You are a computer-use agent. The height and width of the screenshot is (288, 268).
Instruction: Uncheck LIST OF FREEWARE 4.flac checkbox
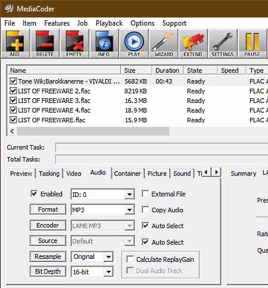tap(13, 110)
